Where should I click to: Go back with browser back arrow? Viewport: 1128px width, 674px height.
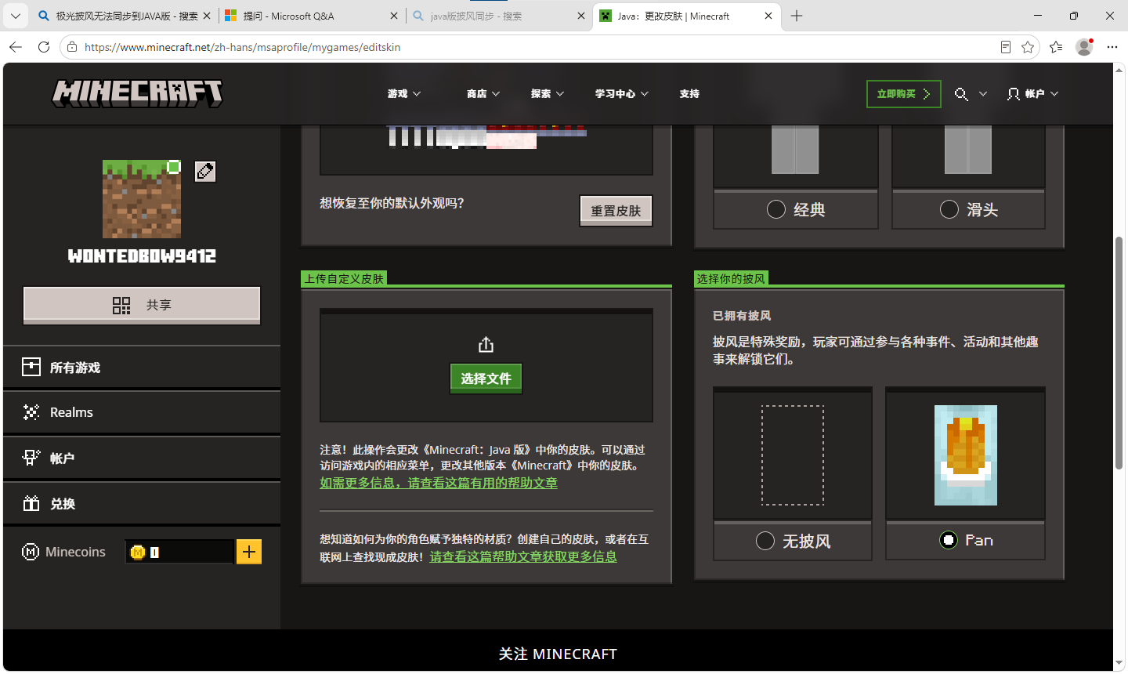pyautogui.click(x=16, y=47)
